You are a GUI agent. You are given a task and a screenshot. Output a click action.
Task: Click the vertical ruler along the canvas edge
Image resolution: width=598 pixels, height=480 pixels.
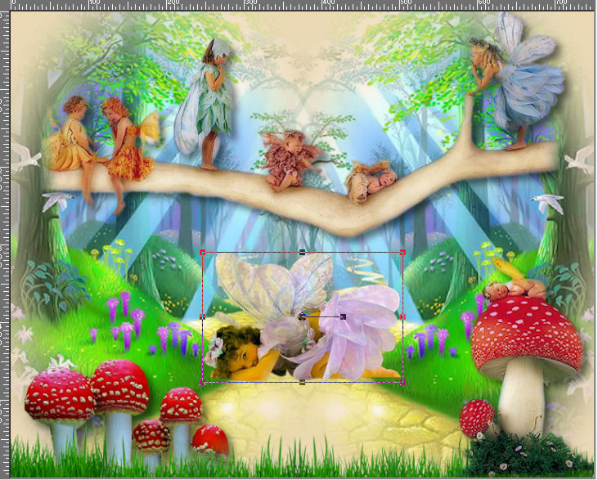5,244
